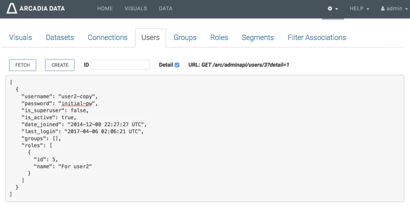Toggle the Detail checkbox

(177, 65)
